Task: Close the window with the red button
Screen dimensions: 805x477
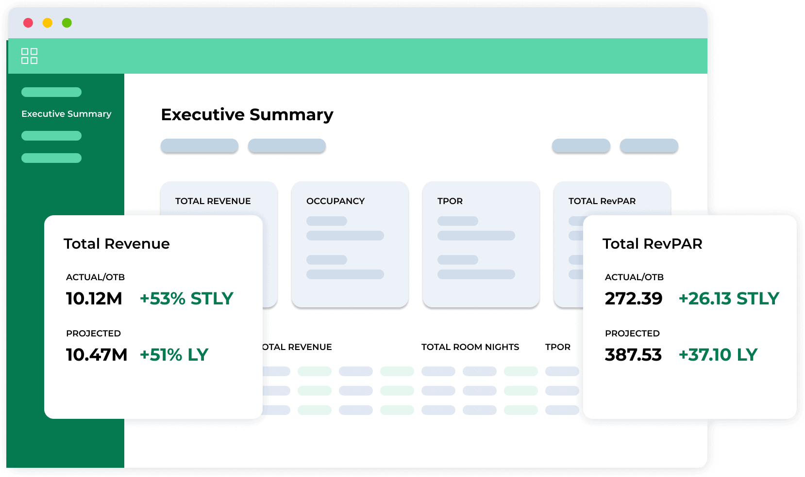Action: tap(28, 23)
